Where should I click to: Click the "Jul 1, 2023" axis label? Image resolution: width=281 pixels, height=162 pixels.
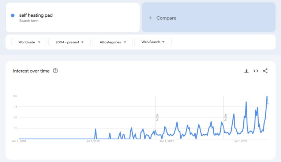[241, 141]
